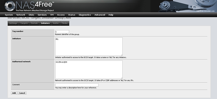The width and height of the screenshot is (217, 99).
Task: Click inside the Initiators text area
Action: tap(89, 47)
